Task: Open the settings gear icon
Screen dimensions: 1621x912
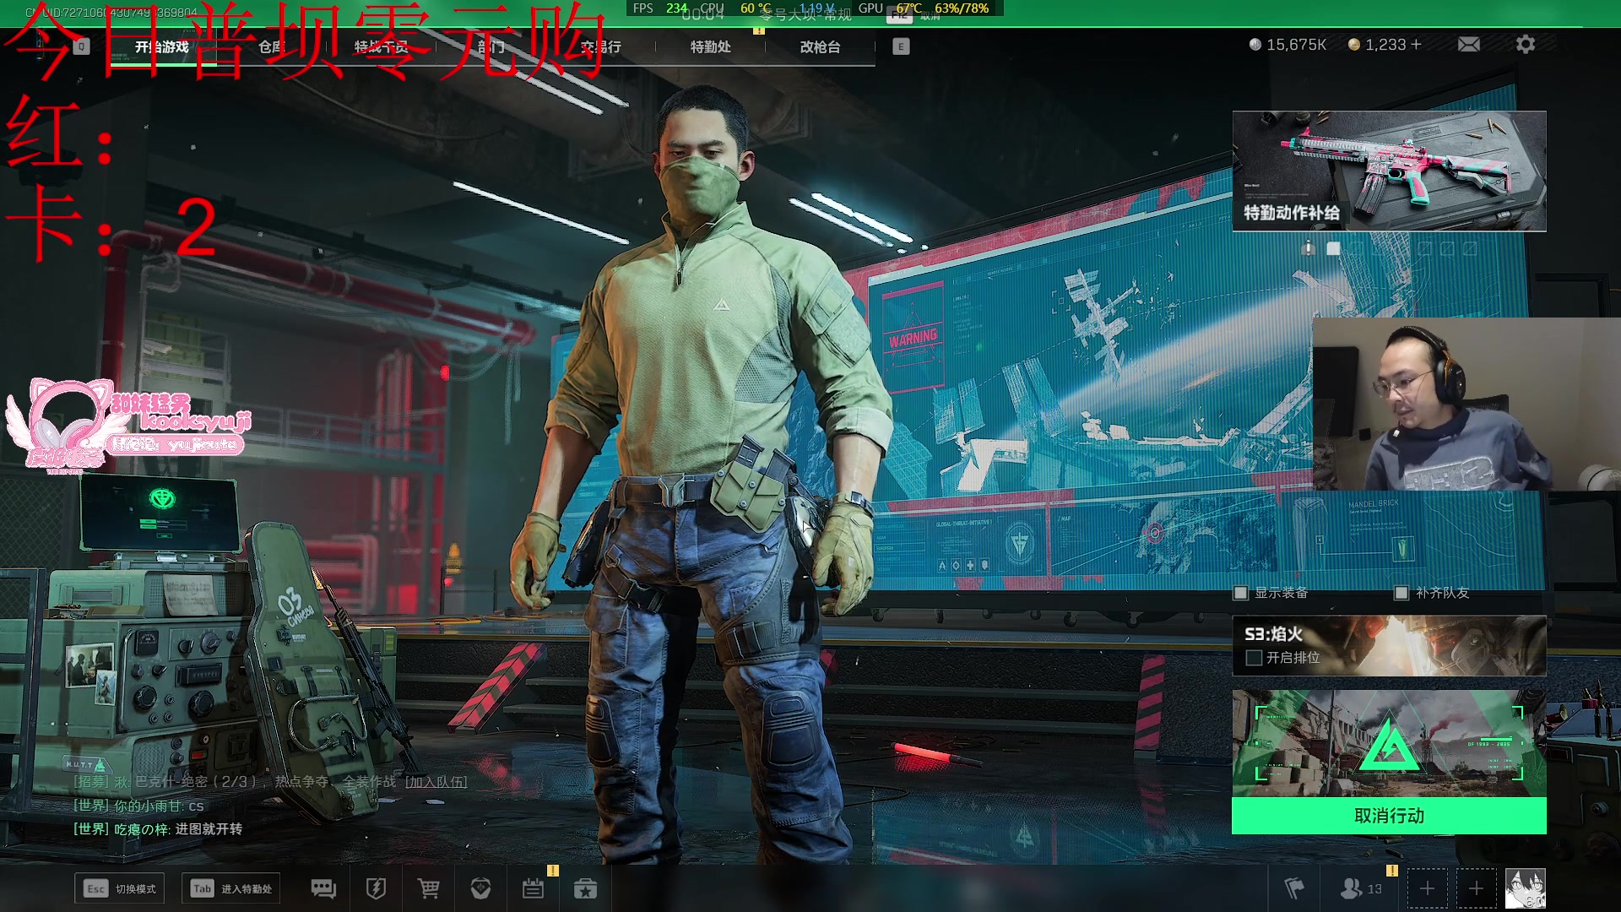Action: (x=1525, y=44)
